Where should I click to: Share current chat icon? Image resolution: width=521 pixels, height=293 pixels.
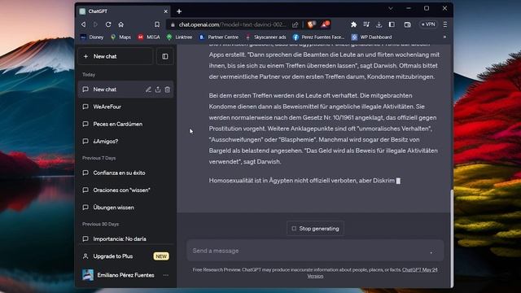(158, 90)
